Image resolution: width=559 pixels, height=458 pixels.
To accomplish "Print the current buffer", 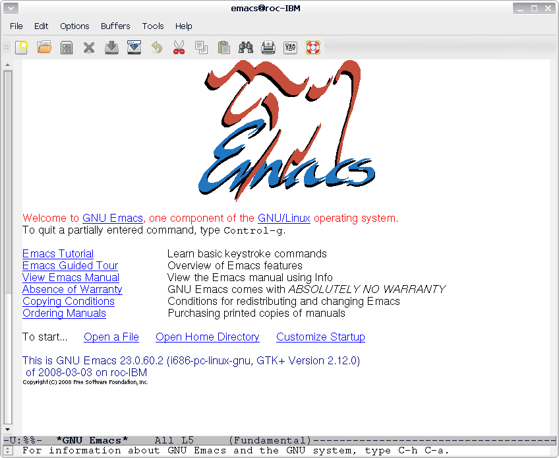I will click(268, 47).
